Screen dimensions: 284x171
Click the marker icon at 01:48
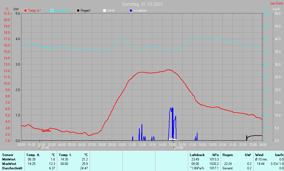[39, 148]
